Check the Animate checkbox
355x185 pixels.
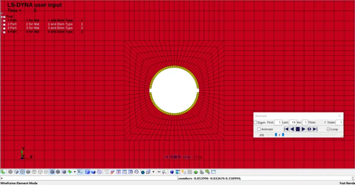[259, 129]
